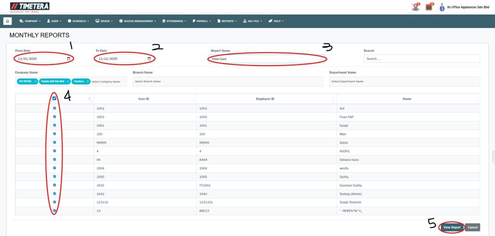Click the user avatar profile icon
Viewport: 495px width, 236px height.
442,7
